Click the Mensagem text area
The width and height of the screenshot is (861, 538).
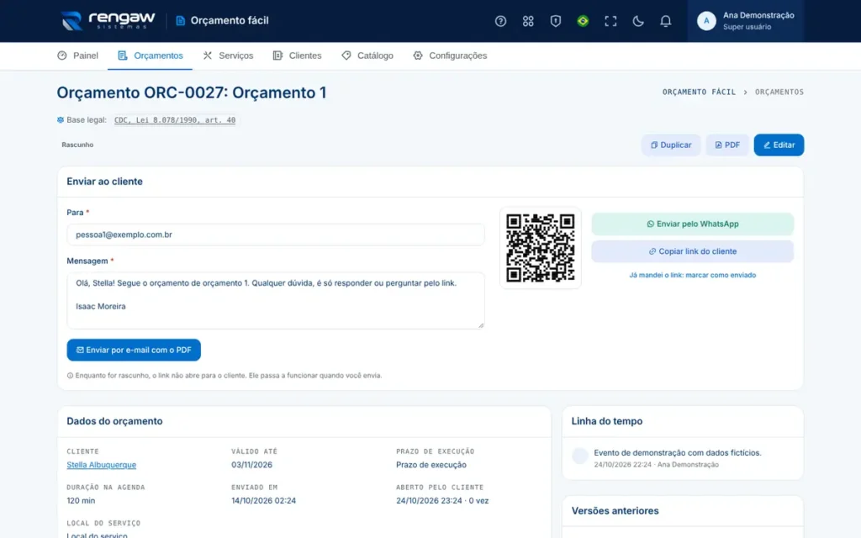276,300
